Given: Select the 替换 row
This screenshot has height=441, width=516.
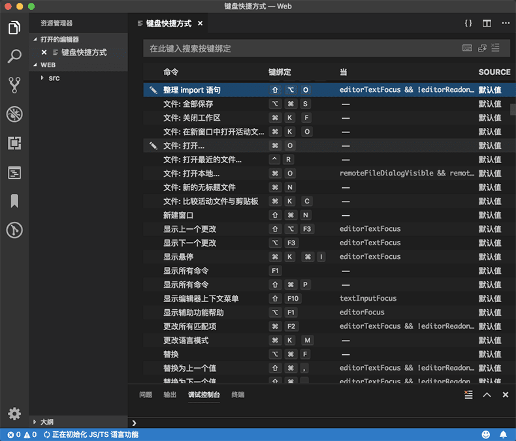Looking at the screenshot, I should (x=329, y=354).
